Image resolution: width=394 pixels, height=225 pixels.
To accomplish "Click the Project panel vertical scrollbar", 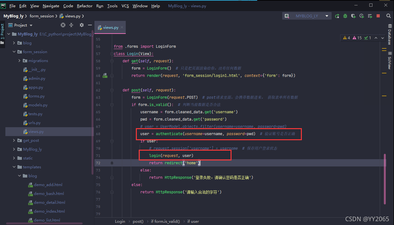I will 92,103.
